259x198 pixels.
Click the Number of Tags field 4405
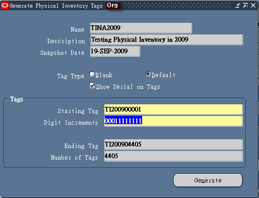click(x=173, y=156)
